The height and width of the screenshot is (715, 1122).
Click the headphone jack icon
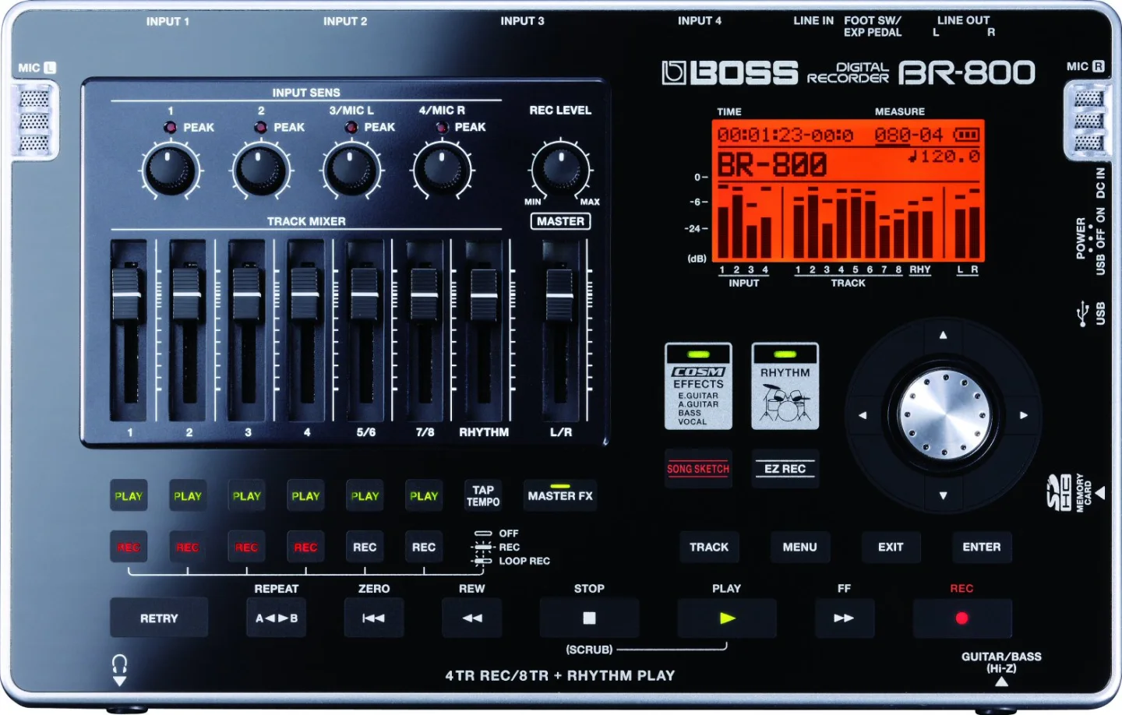coord(119,664)
